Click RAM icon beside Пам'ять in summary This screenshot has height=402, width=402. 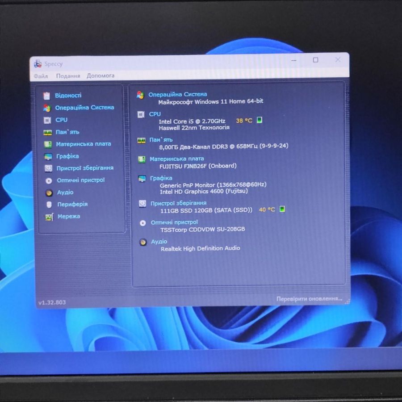141,141
